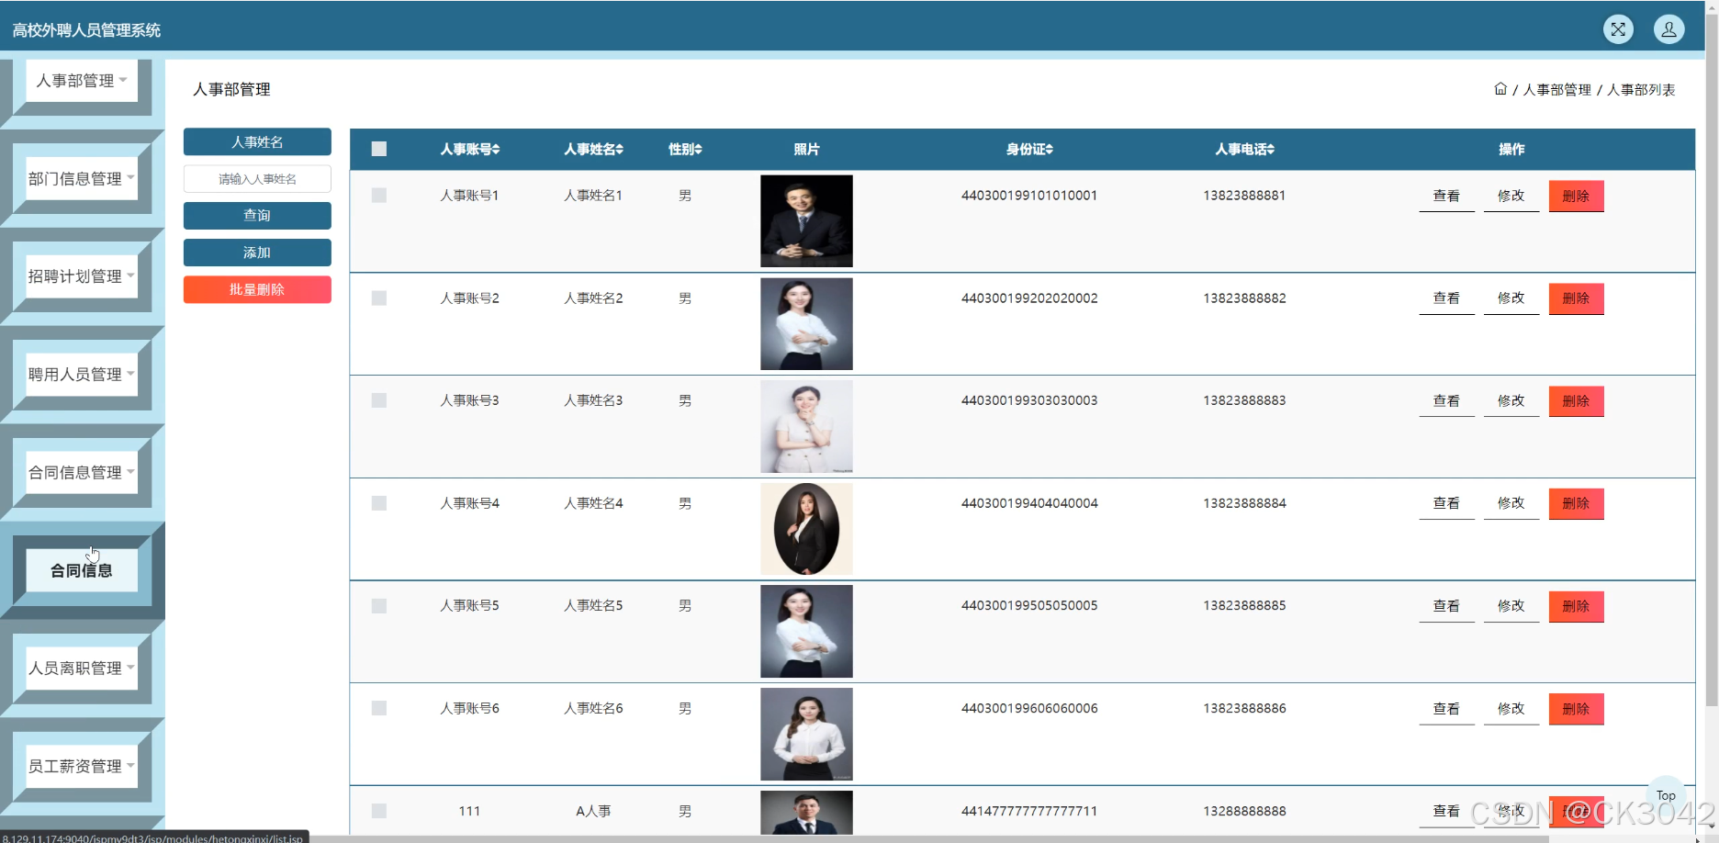1719x843 pixels.
Task: Expand the 聘用人员管理 sidebar menu
Action: [x=82, y=375]
